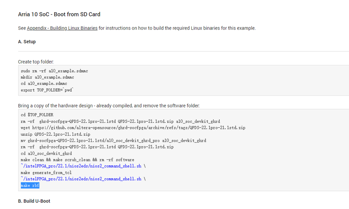
Task: Click the cd a10_example.sdmmc command line
Action: pos(44,83)
